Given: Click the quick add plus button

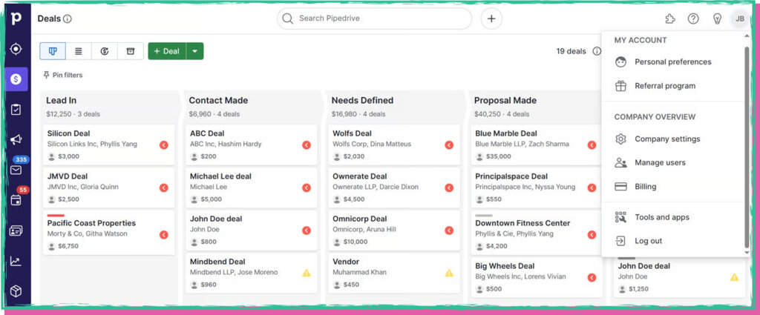Looking at the screenshot, I should click(491, 19).
